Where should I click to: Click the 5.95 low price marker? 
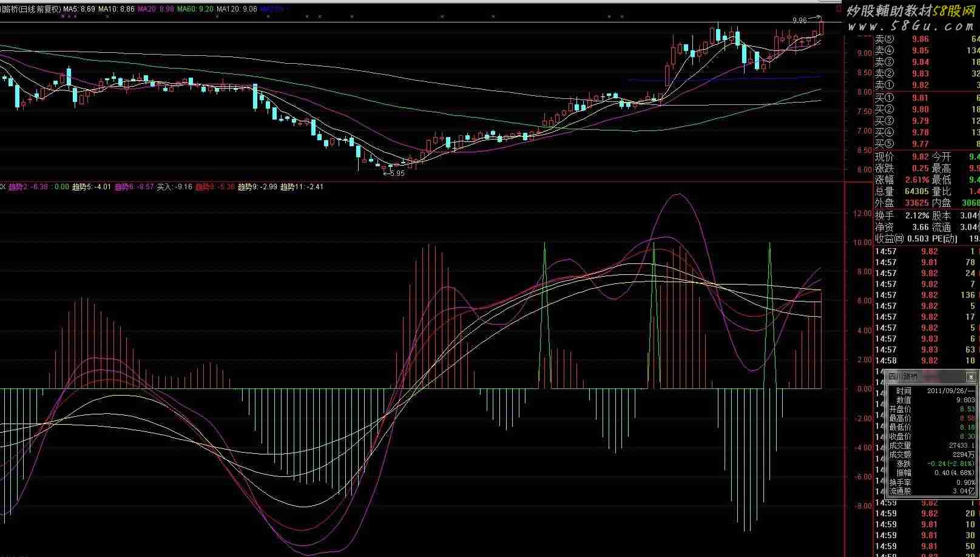tap(394, 174)
